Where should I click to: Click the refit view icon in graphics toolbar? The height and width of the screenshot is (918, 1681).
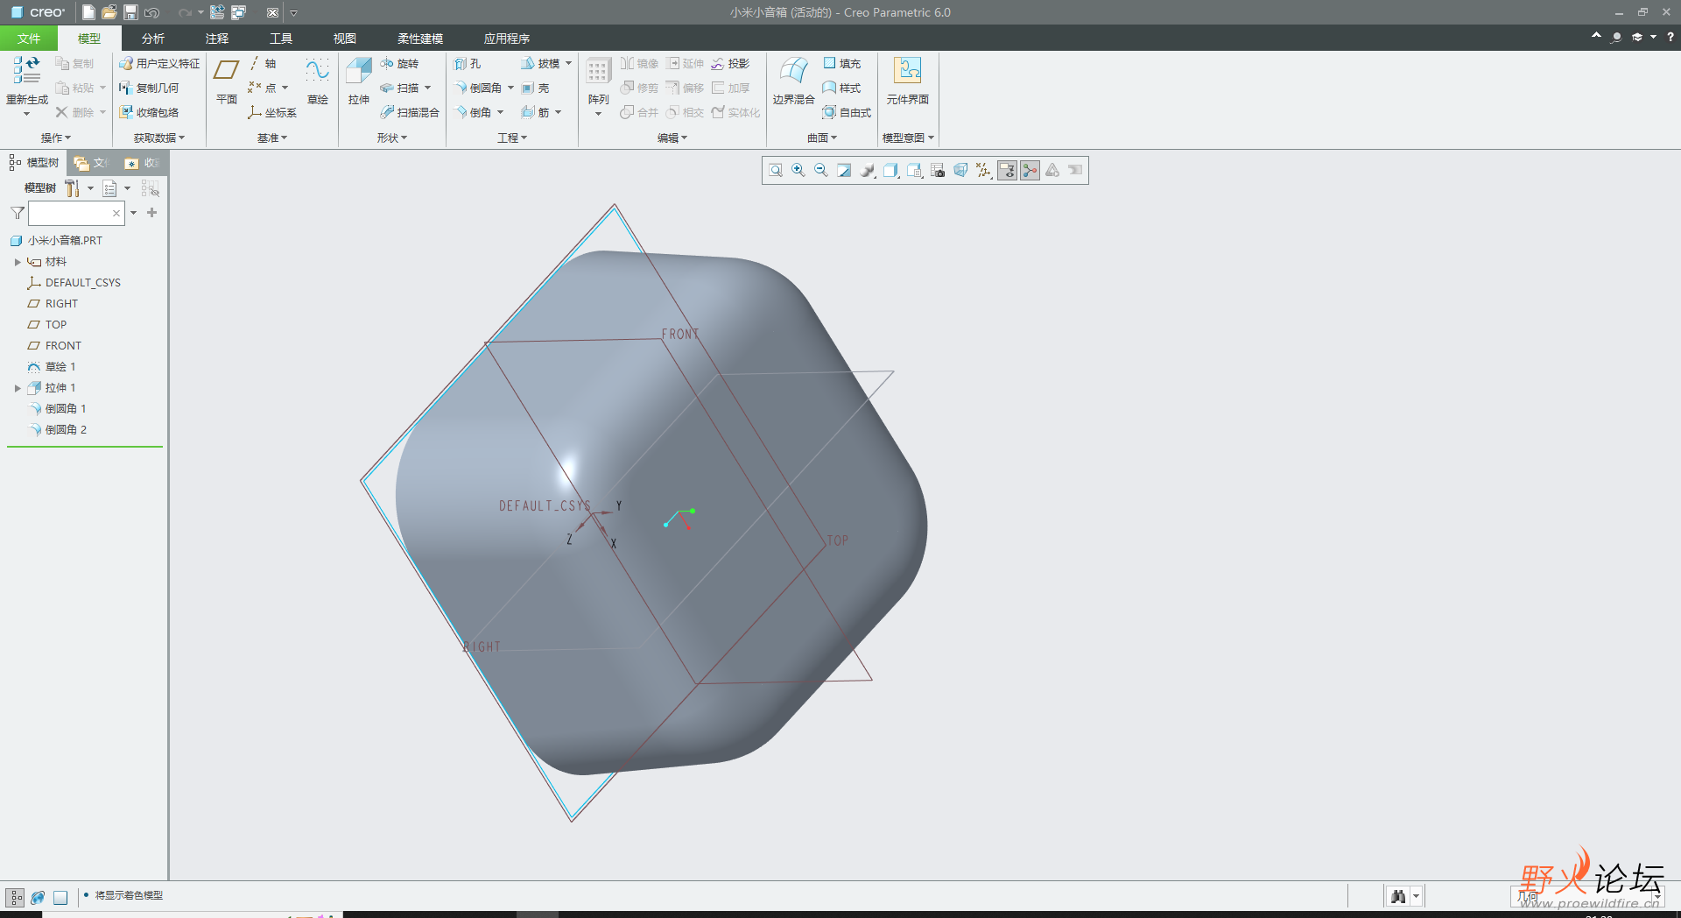pos(776,171)
